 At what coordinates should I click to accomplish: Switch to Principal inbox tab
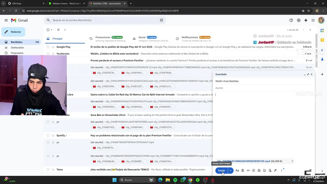tap(64, 39)
